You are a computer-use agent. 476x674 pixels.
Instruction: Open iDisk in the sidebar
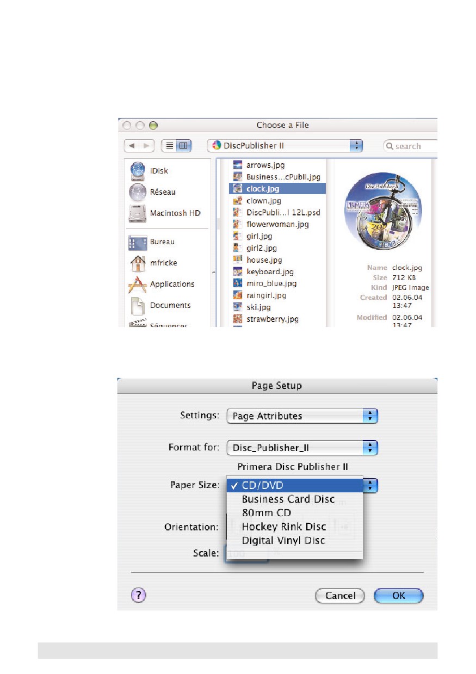point(149,171)
